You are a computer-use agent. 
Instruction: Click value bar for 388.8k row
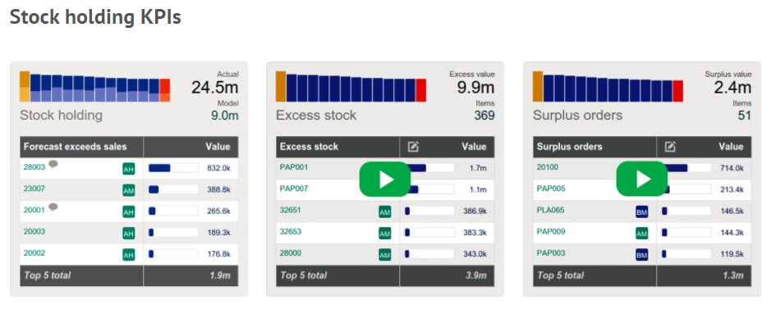[173, 189]
